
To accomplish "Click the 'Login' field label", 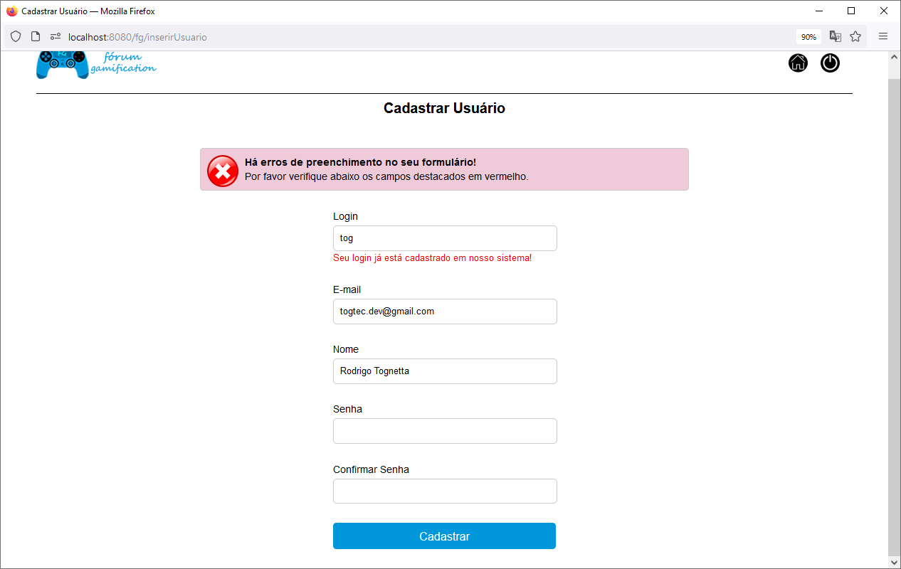I will tap(345, 216).
